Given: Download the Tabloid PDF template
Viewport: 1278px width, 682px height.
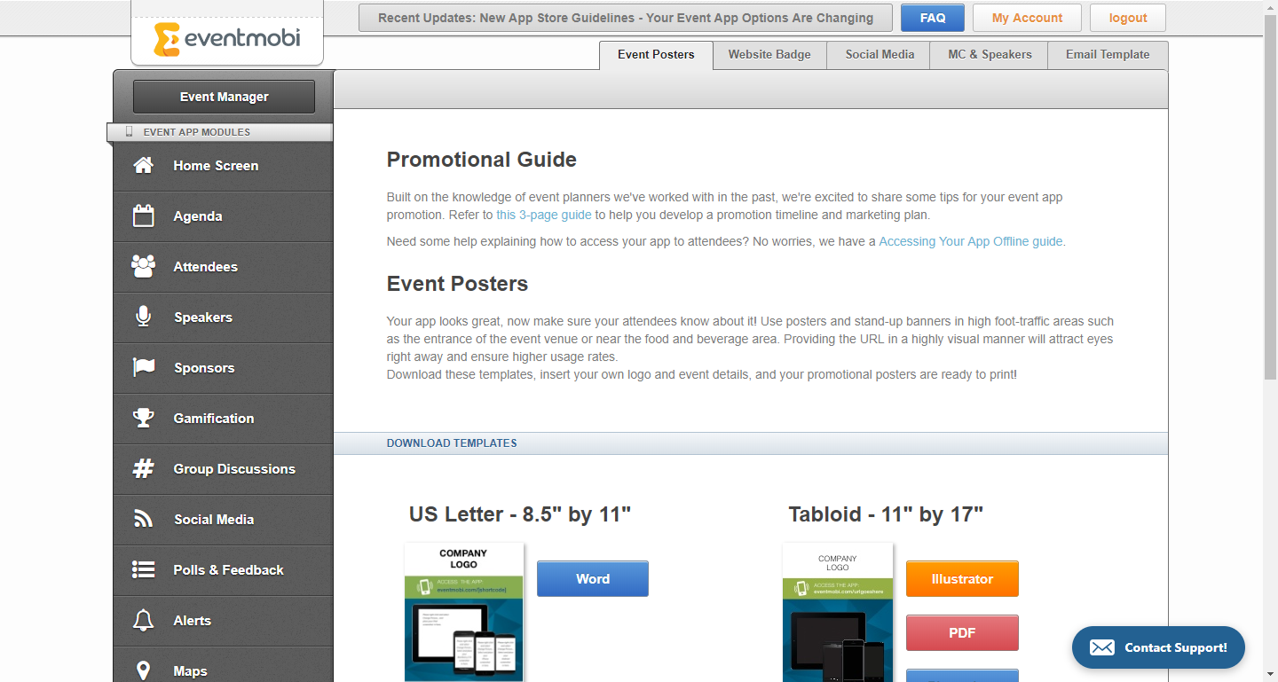Looking at the screenshot, I should pyautogui.click(x=962, y=633).
